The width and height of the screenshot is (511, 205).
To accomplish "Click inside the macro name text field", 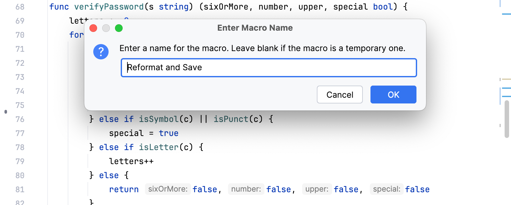I will coord(268,67).
